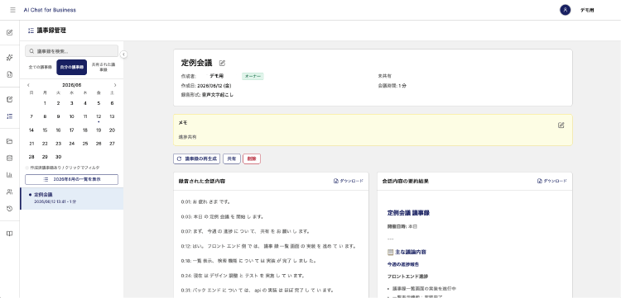Click transcript line at 0:01
The height and width of the screenshot is (298, 621).
point(206,201)
